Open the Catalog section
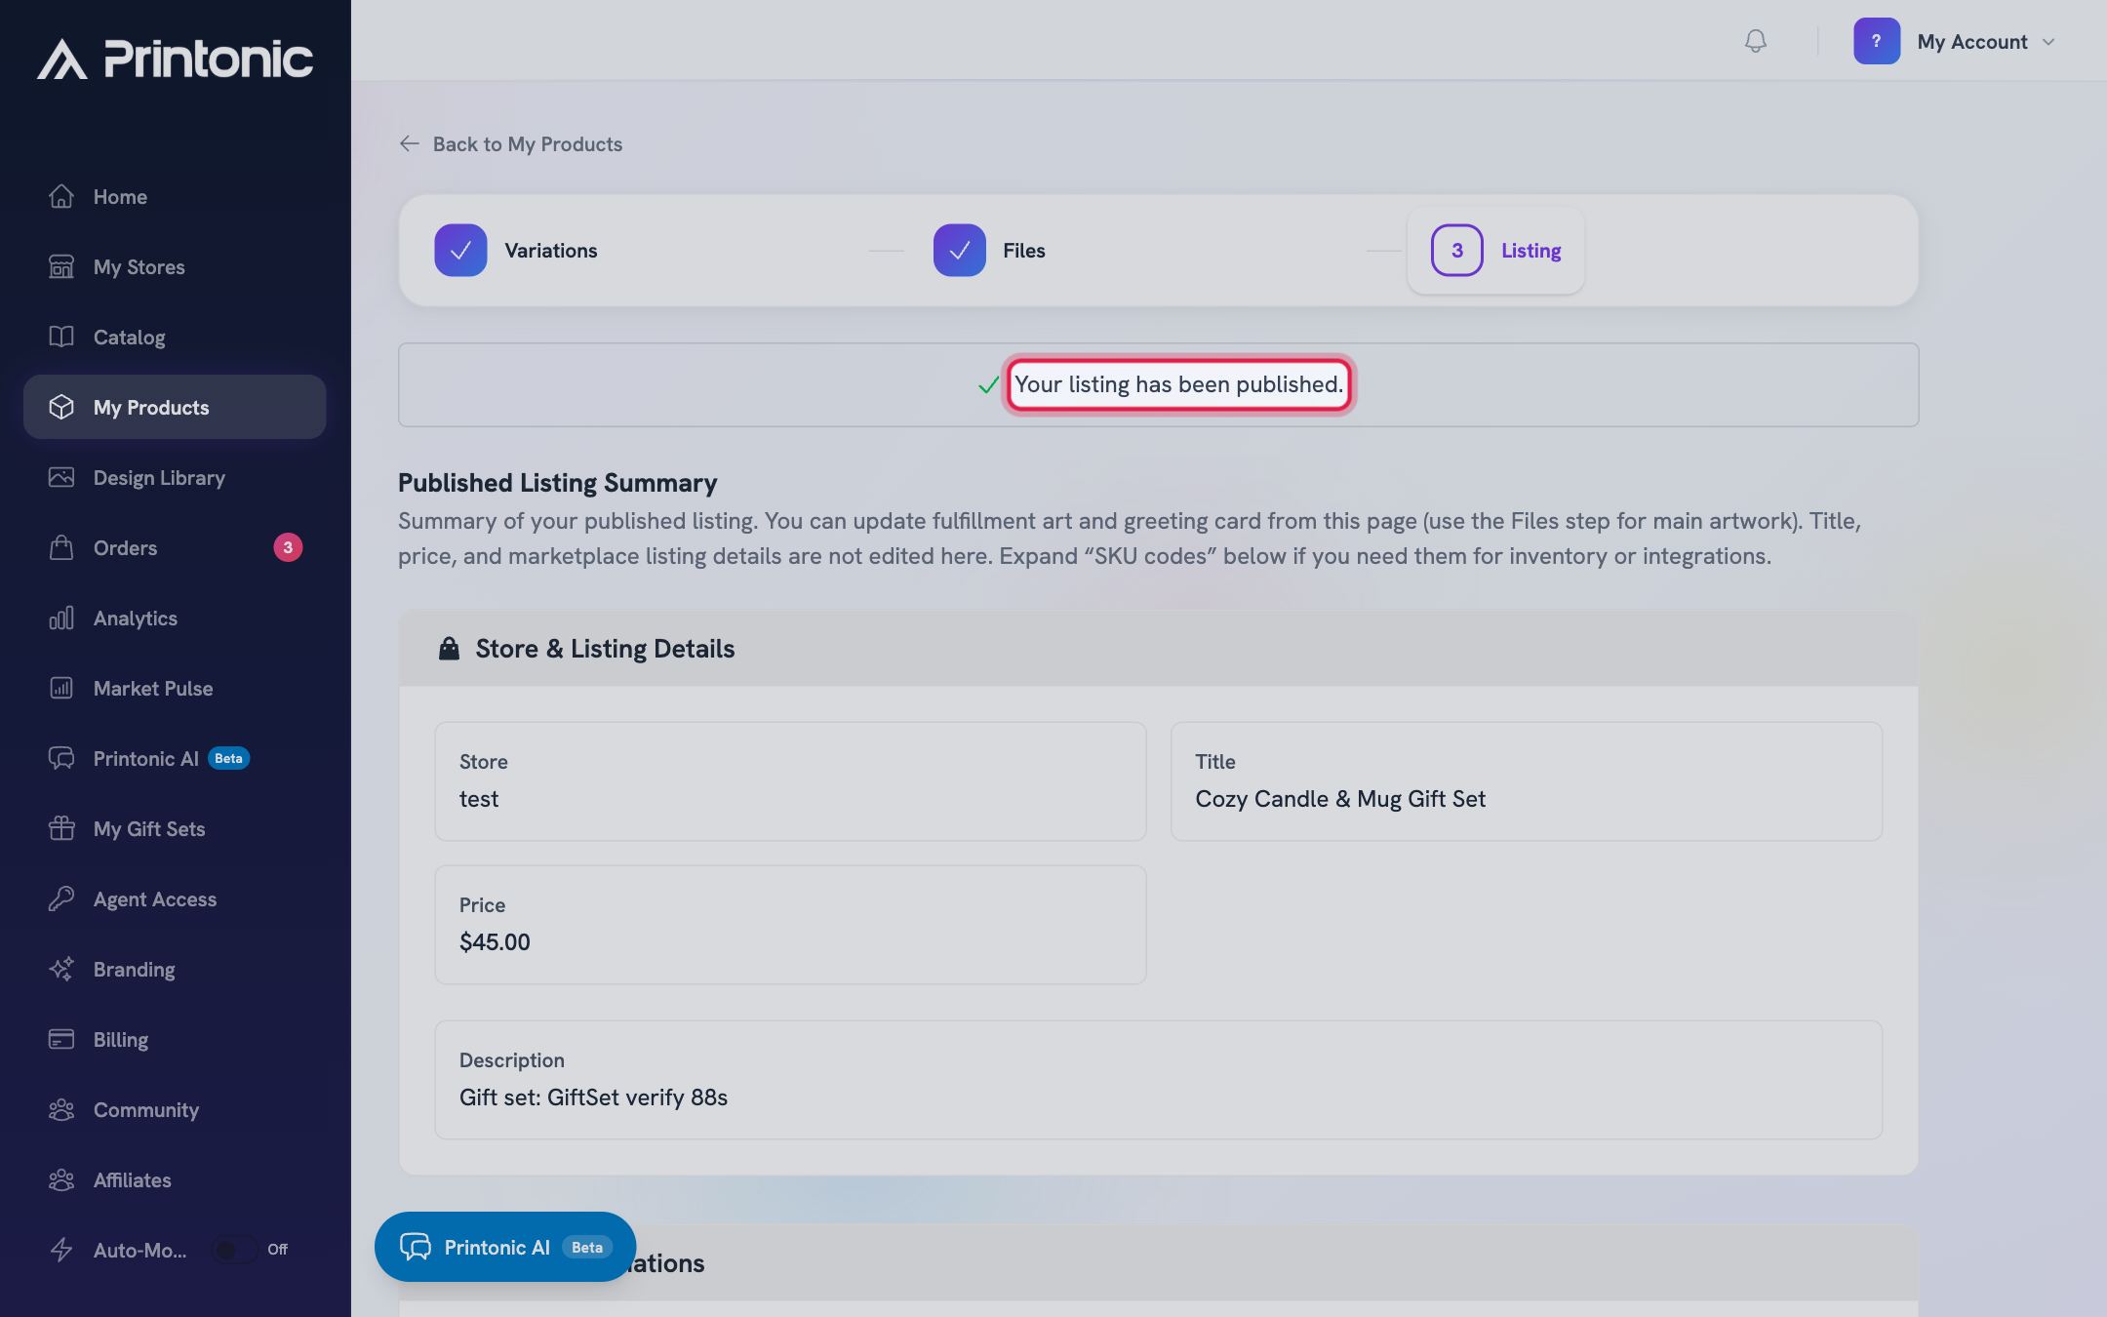 (x=175, y=337)
